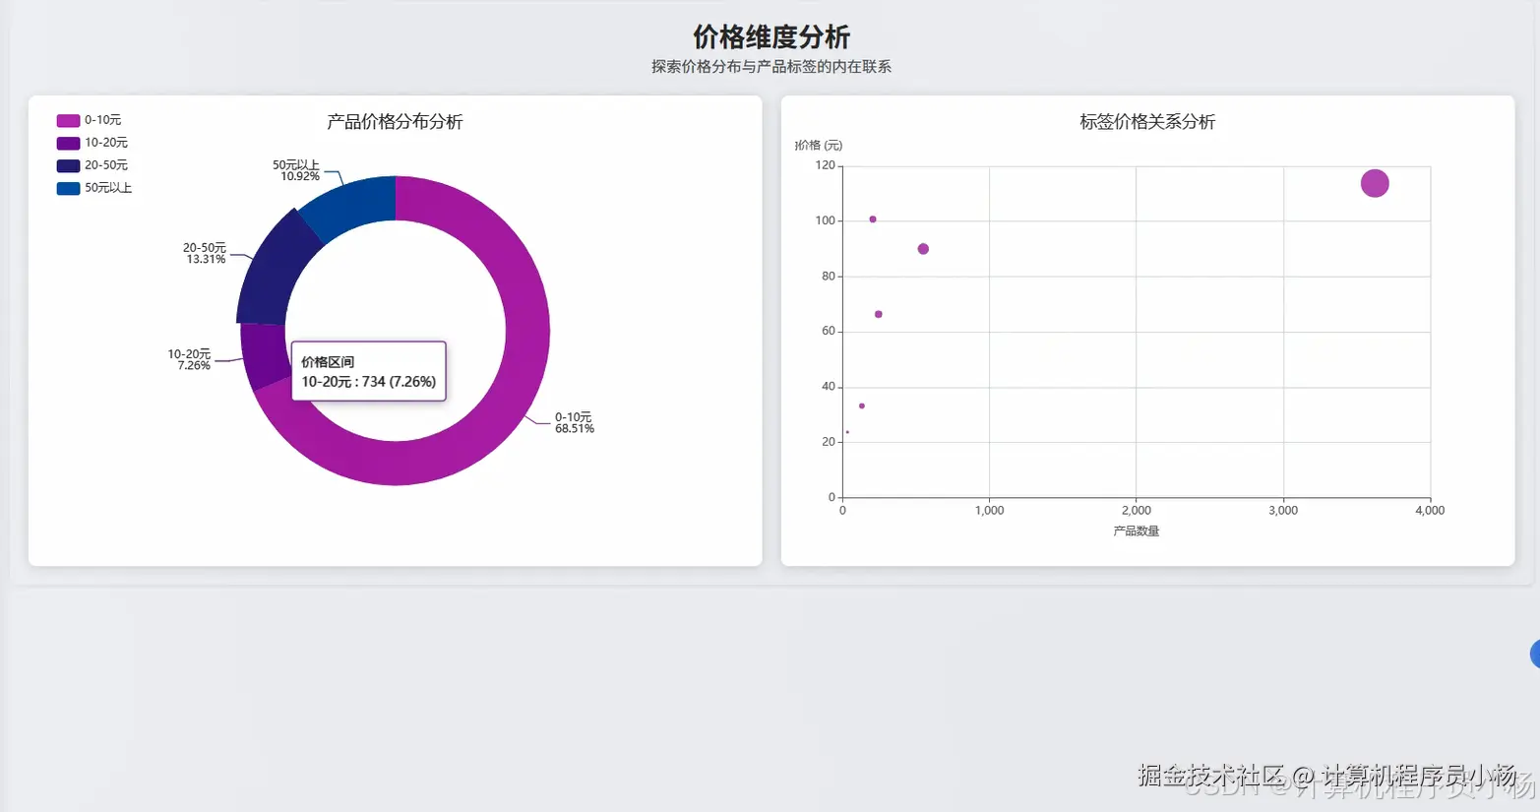
Task: Click the scatter point near price 33
Action: (862, 406)
